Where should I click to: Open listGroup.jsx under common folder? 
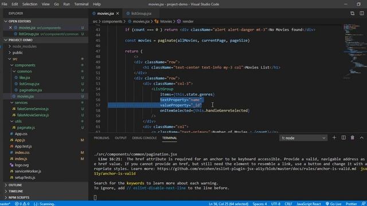[x=46, y=84]
